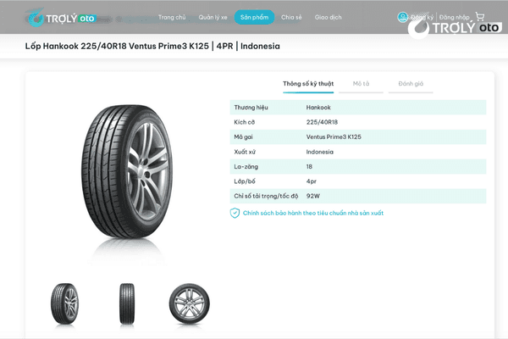Select the angled-view tire thumbnail
508x339 pixels.
65,303
